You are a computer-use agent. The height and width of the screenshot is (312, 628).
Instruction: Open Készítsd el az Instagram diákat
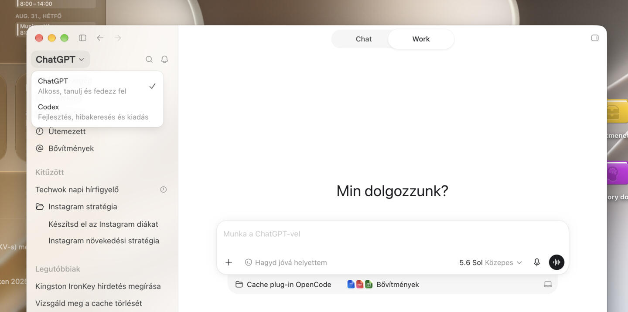[x=103, y=224]
